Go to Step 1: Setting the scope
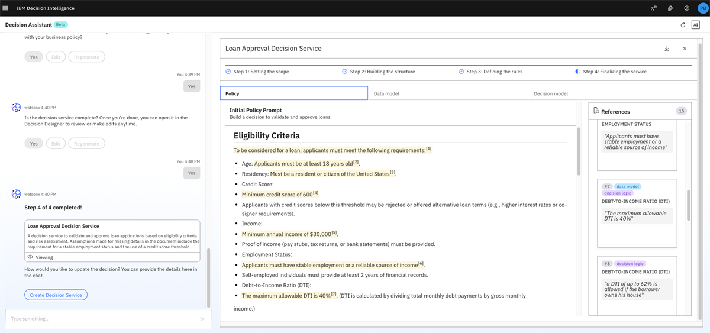This screenshot has height=333, width=710. (x=261, y=72)
